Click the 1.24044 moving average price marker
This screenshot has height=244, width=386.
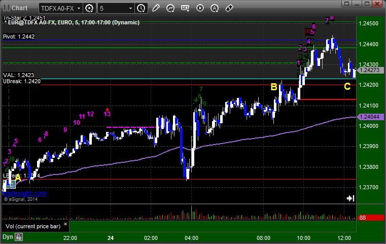coord(371,117)
